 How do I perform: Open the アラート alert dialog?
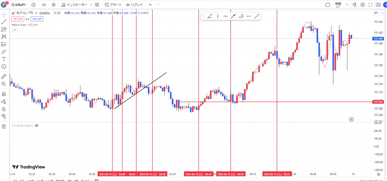tap(113, 5)
